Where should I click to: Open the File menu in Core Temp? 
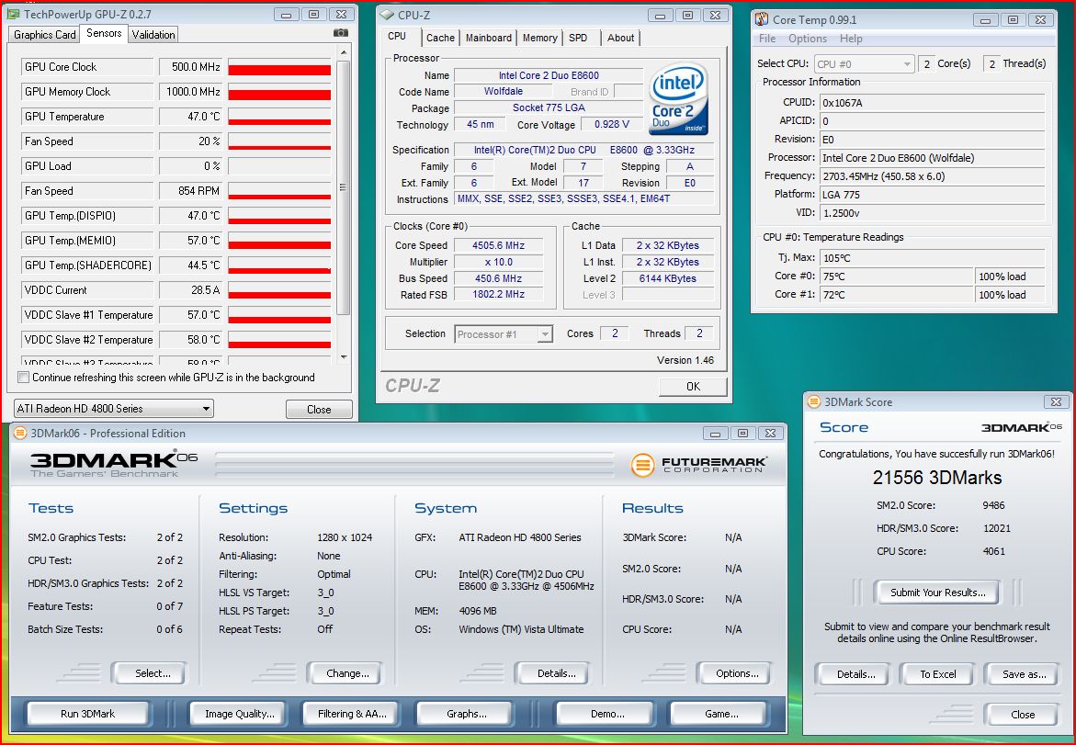[x=767, y=39]
